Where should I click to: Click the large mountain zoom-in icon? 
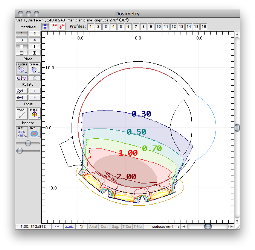pos(69,227)
